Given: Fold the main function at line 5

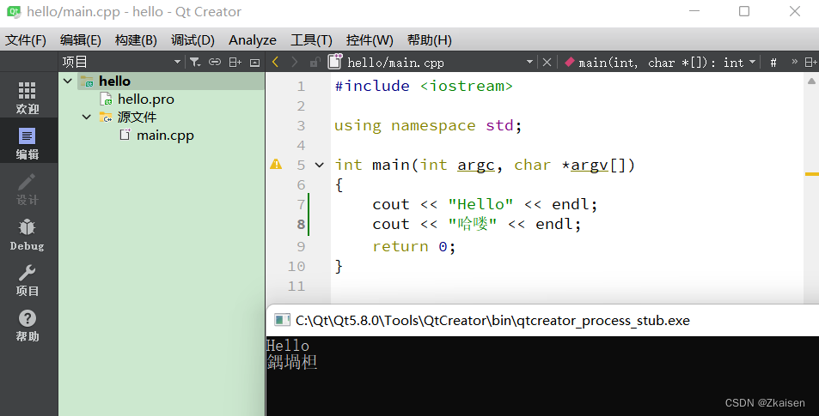Looking at the screenshot, I should (319, 166).
